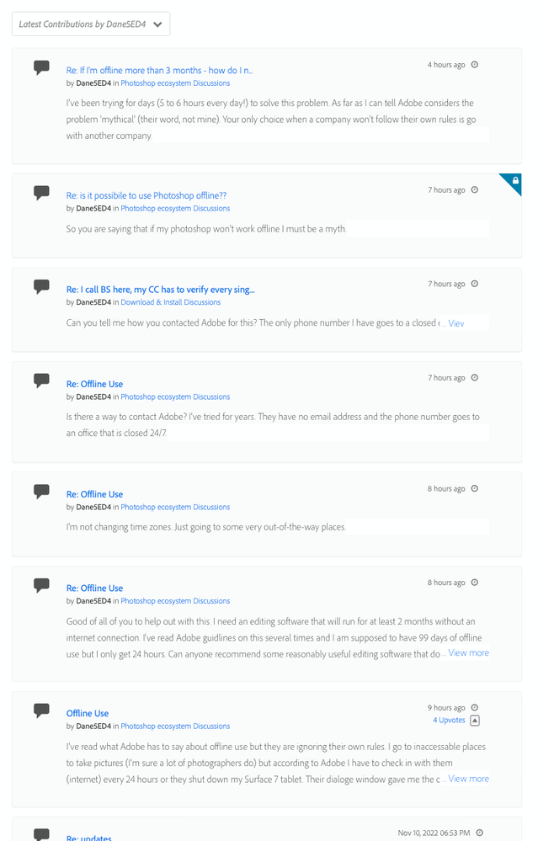The image size is (538, 841).
Task: Click the comment bubble icon beside the "If I'm offline more than 3 months" post
Action: 41,67
